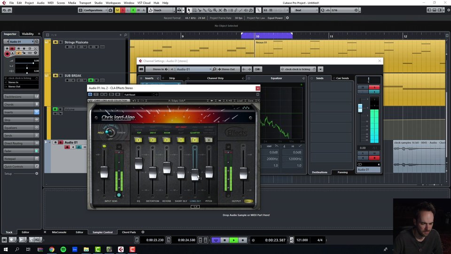The image size is (451, 254).
Task: Click the Record button in transport bar
Action: 242,240
